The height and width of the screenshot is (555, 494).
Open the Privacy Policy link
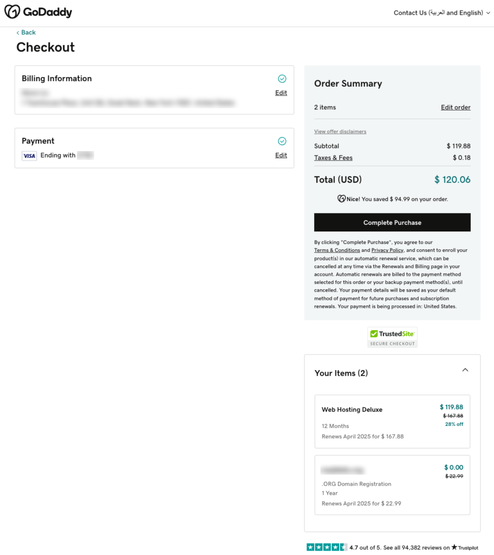click(387, 250)
